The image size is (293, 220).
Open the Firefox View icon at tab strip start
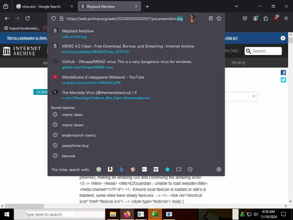tap(6, 6)
